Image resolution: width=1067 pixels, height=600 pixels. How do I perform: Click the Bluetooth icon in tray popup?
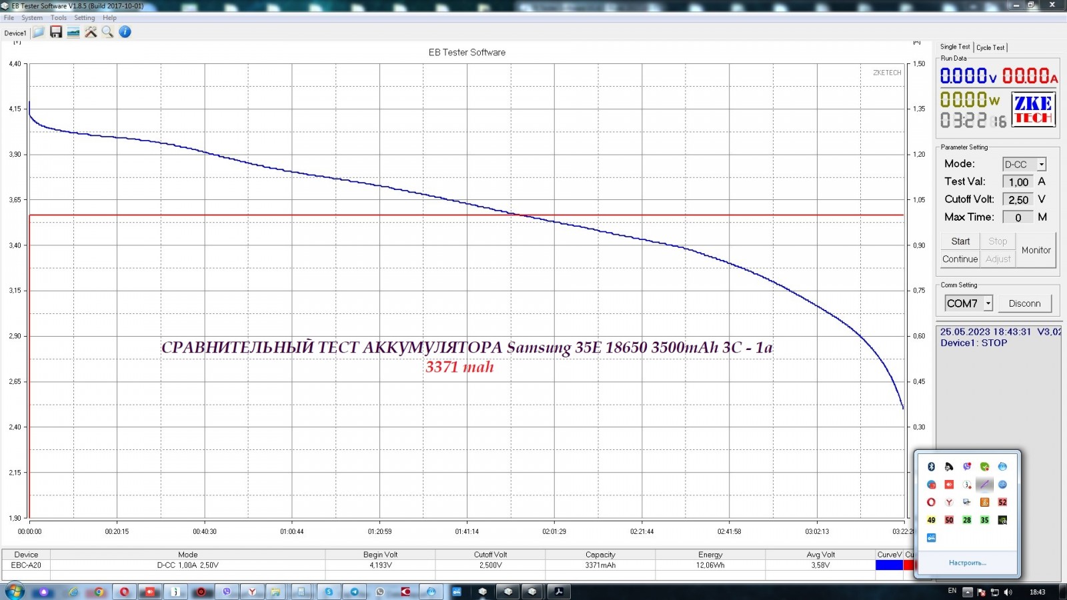click(932, 467)
